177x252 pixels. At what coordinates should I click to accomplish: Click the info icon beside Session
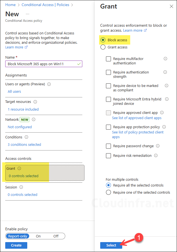tap(21, 187)
